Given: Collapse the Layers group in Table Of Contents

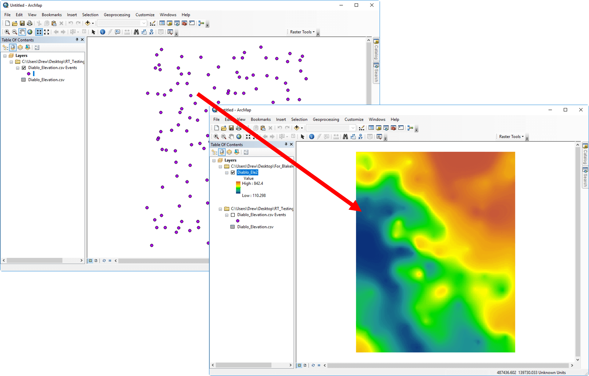Looking at the screenshot, I should [214, 160].
